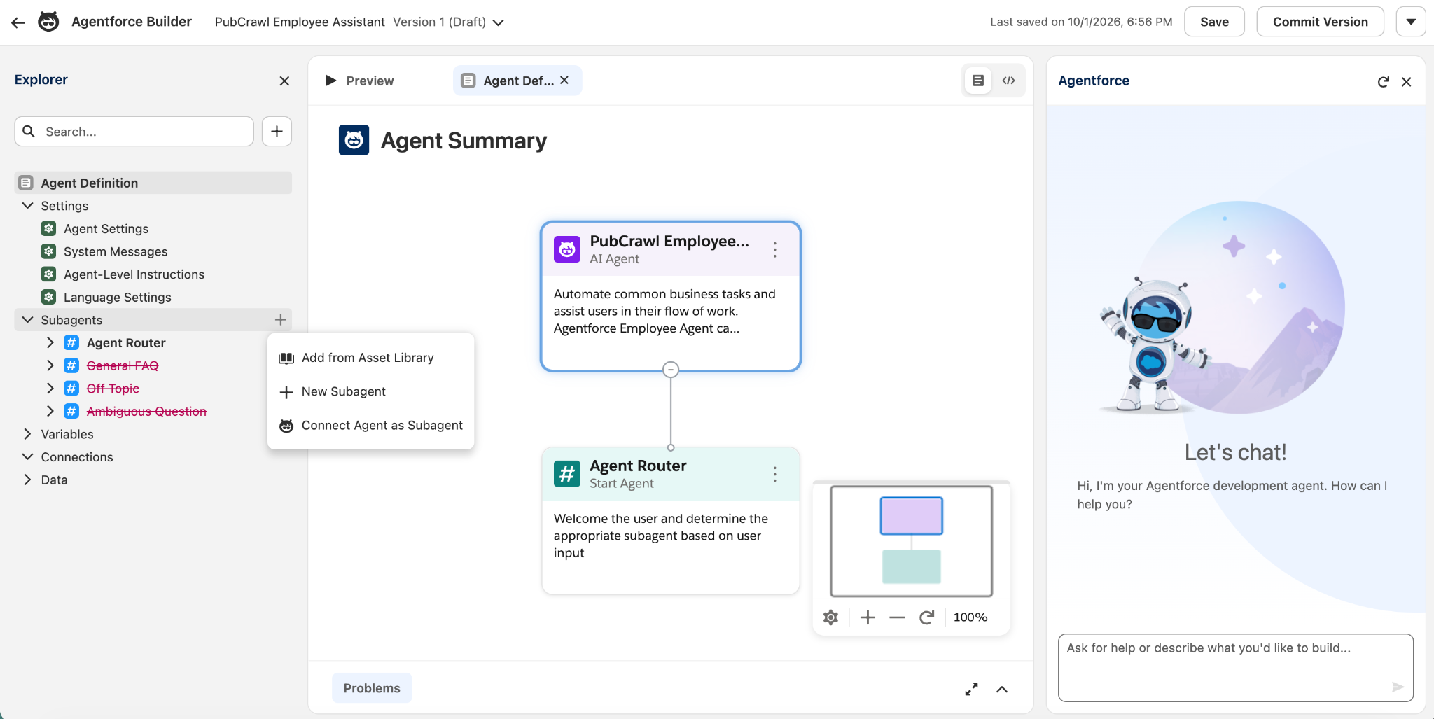Open the Preview tab

point(360,81)
